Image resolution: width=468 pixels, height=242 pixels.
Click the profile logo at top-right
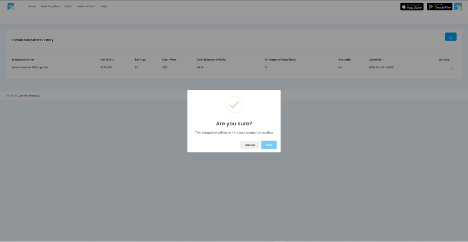click(458, 6)
